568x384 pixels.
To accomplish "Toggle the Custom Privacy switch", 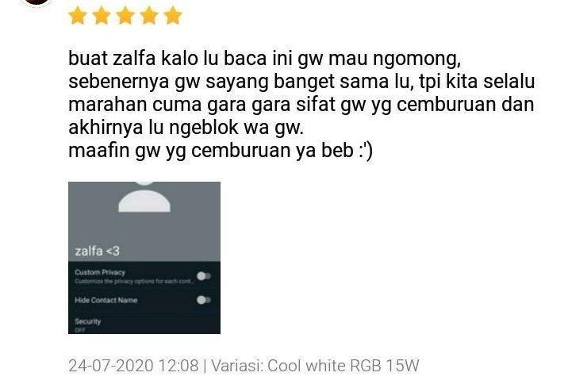I will (x=204, y=276).
